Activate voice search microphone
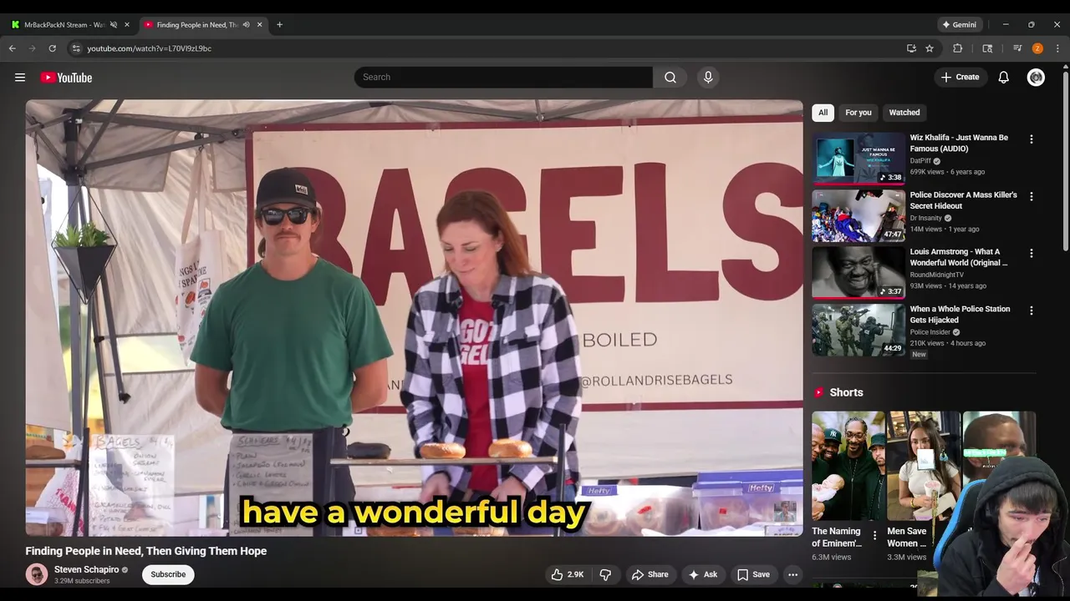This screenshot has height=601, width=1070. pos(708,77)
